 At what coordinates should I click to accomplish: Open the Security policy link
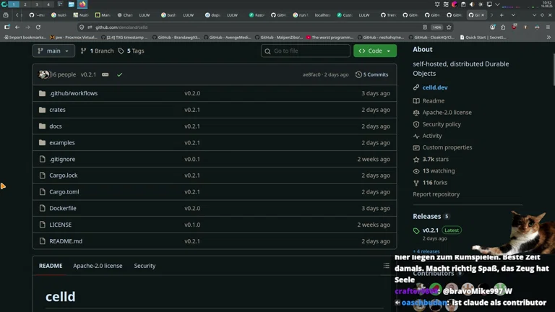442,124
